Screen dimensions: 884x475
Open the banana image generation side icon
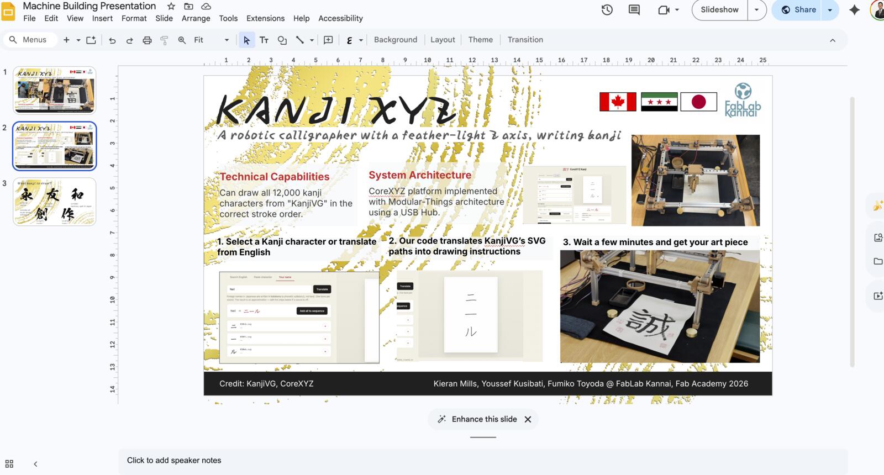[x=877, y=206]
